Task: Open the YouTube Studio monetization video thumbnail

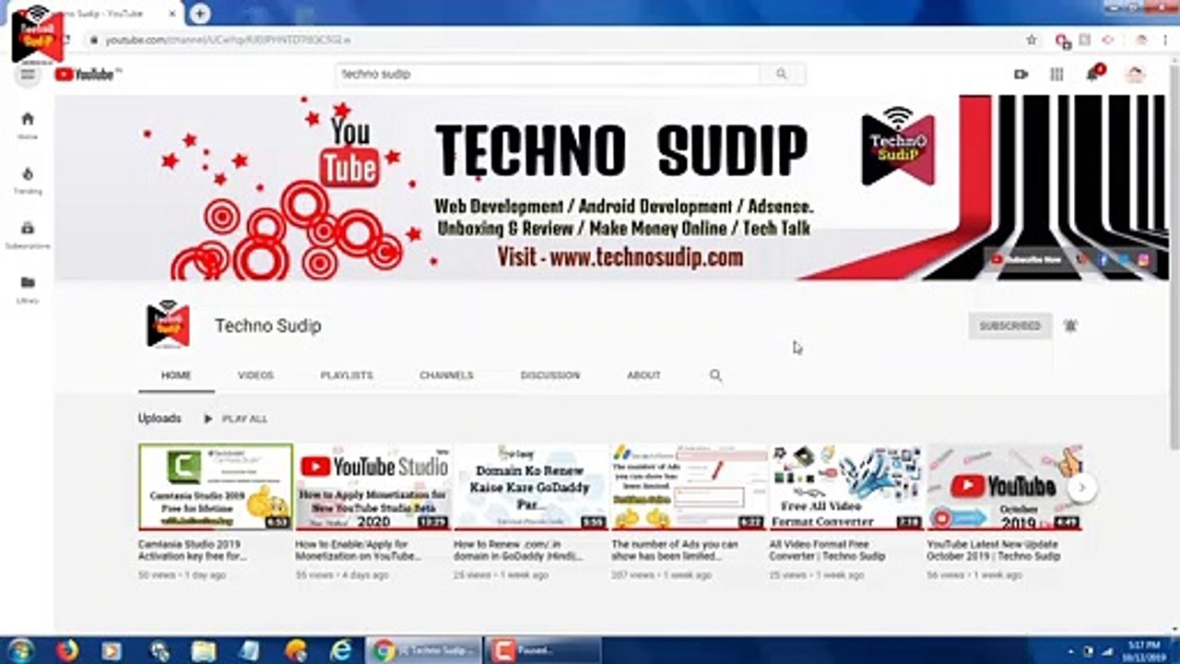Action: (373, 487)
